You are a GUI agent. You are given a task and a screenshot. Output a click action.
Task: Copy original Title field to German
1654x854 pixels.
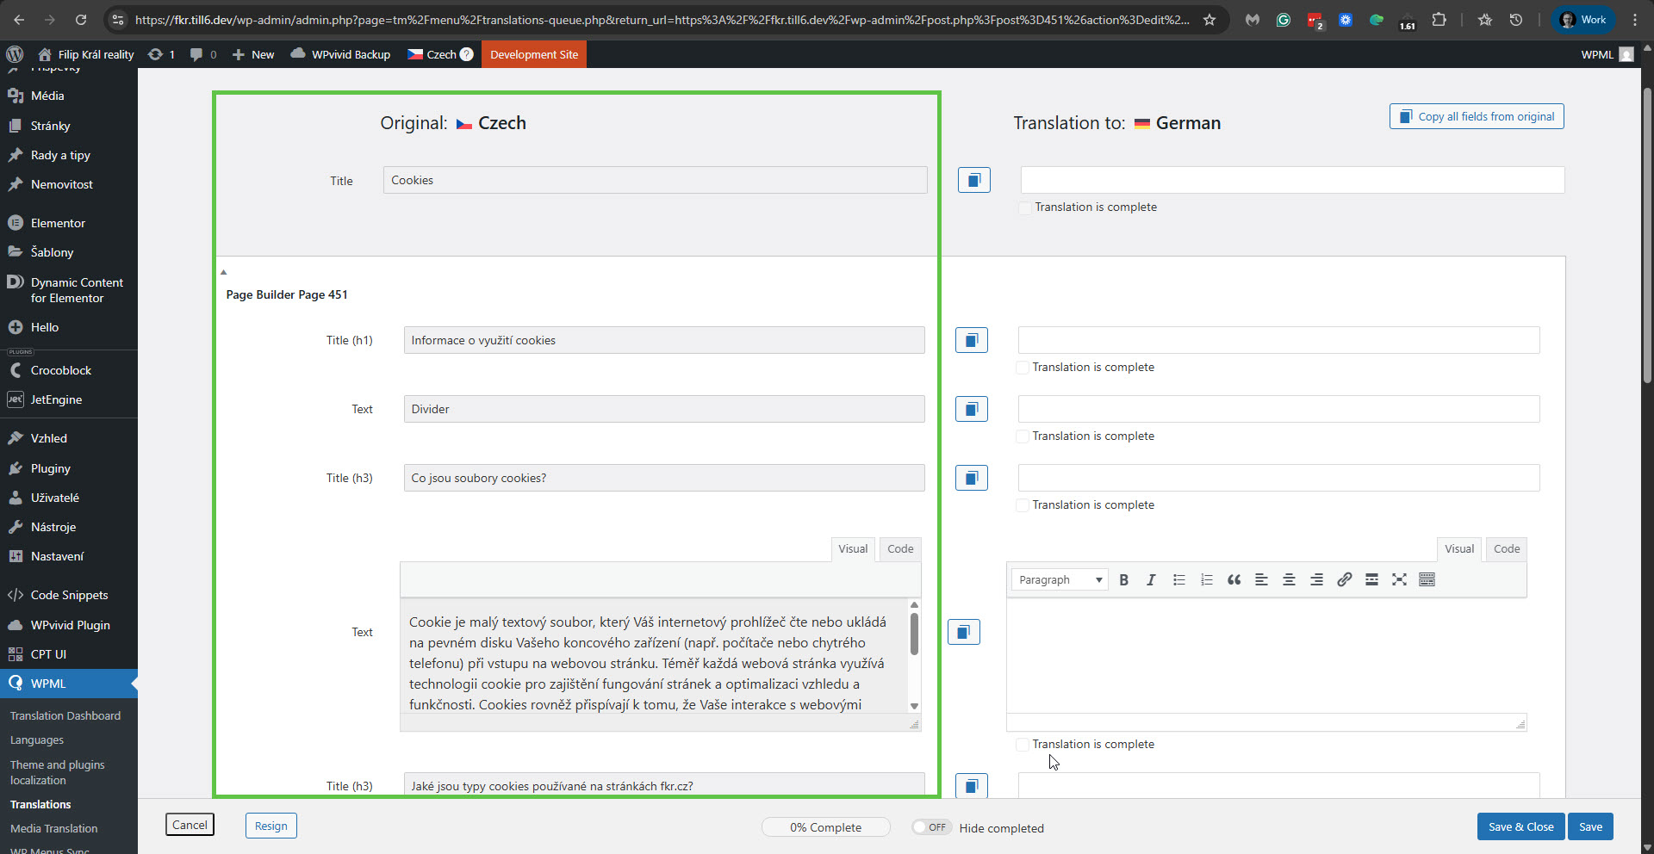coord(973,180)
